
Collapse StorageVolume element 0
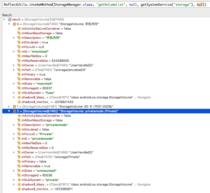pyautogui.click(x=9, y=24)
